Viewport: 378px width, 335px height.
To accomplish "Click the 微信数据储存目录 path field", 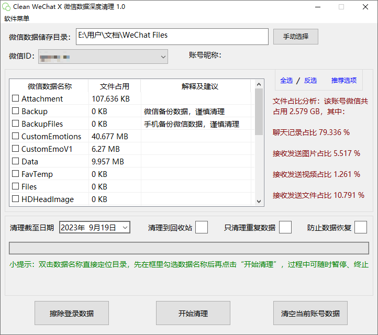I will [x=172, y=36].
